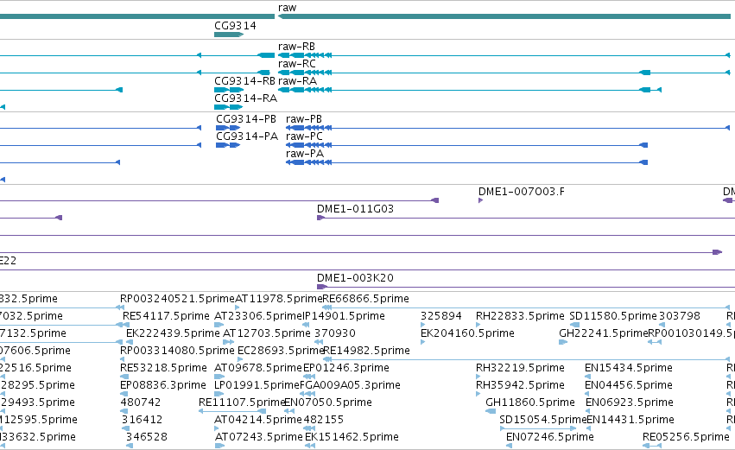The height and width of the screenshot is (450, 735).
Task: Click the RP003240521.5prime EST label
Action: [x=177, y=299]
